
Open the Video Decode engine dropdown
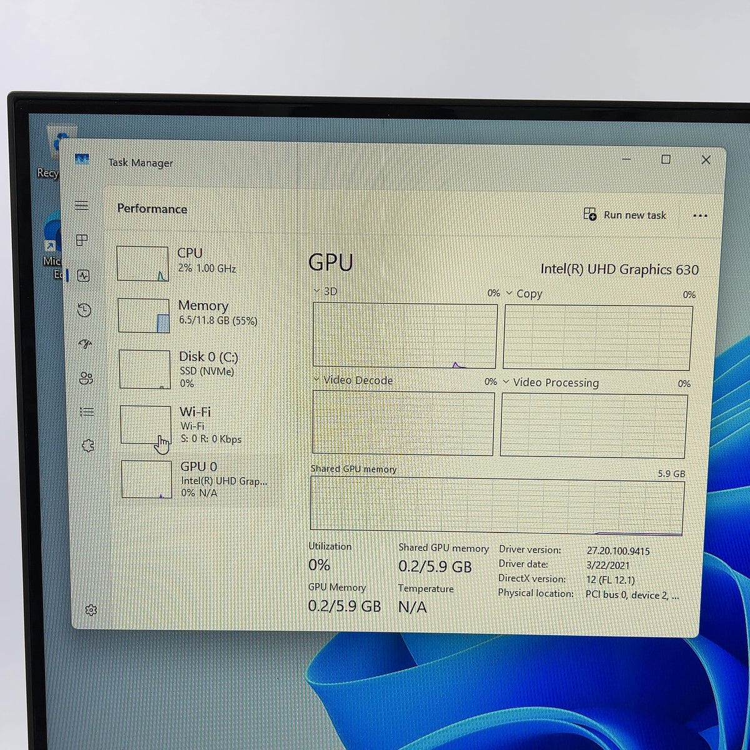coord(353,380)
